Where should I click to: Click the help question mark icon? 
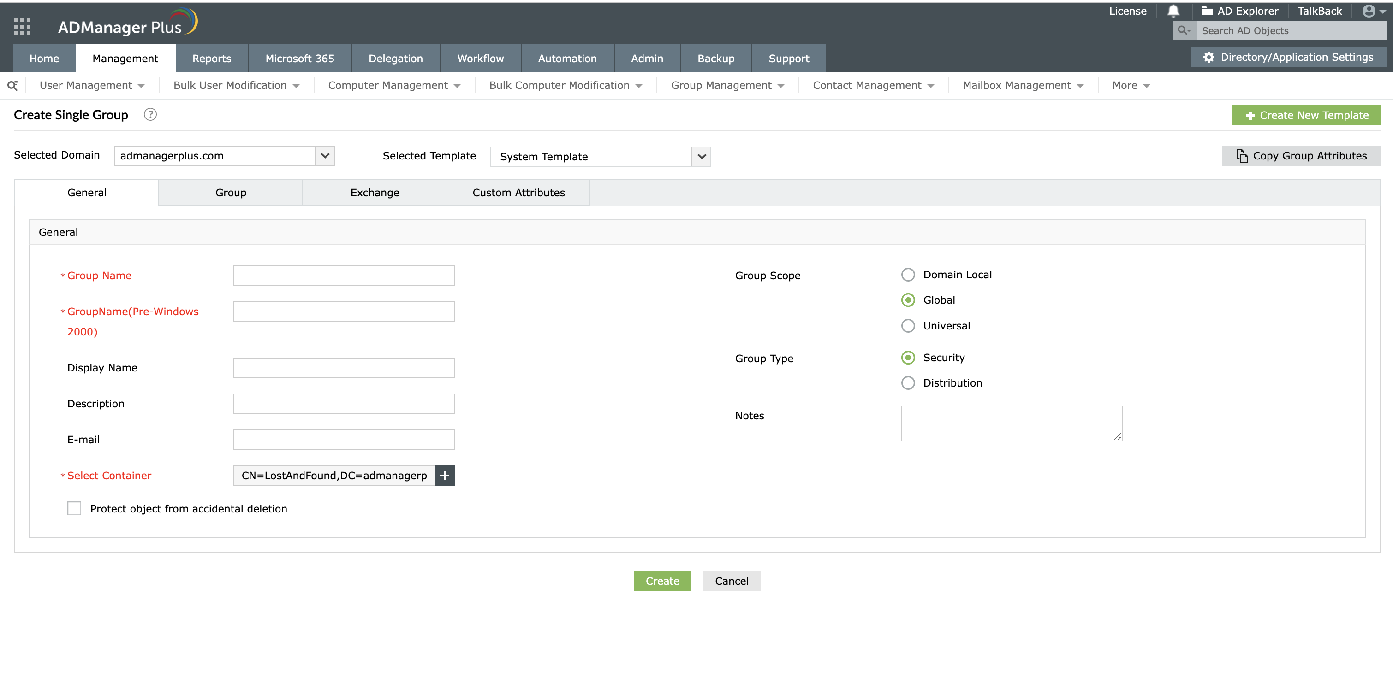[150, 114]
